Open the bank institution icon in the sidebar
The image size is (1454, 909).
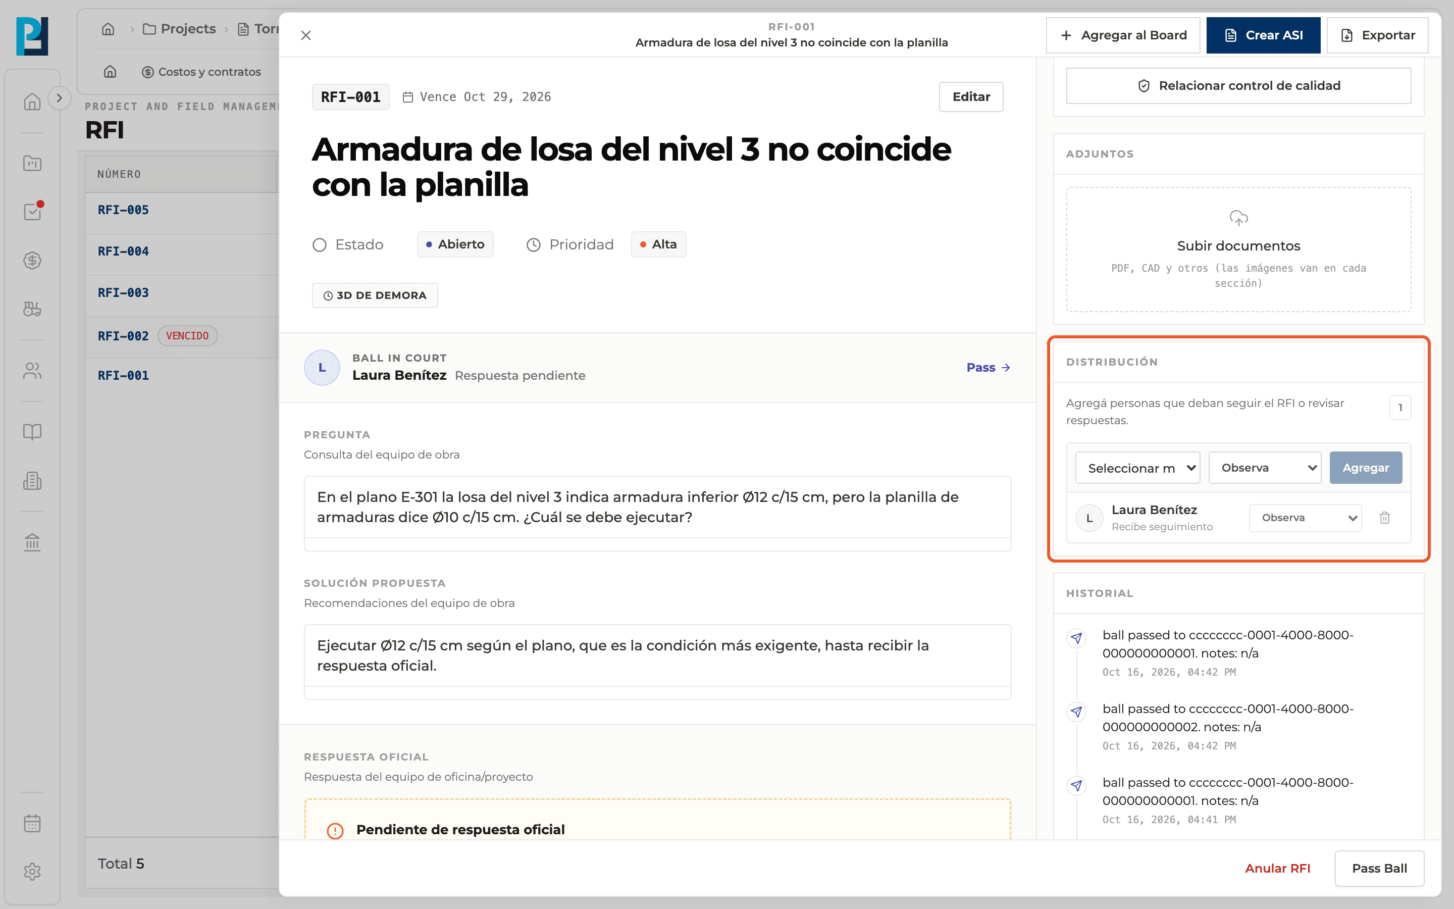click(x=32, y=542)
